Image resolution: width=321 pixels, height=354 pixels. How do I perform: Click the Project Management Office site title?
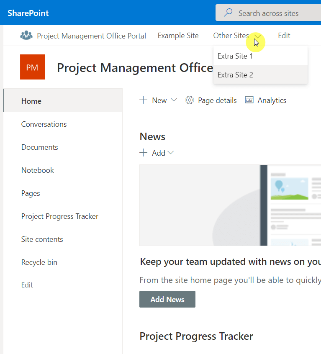[x=135, y=68]
